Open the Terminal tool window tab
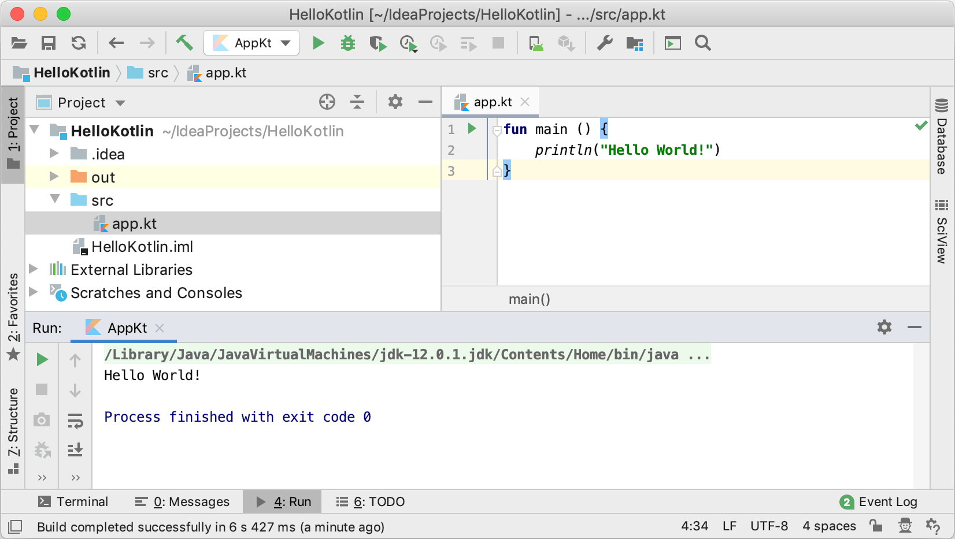This screenshot has width=955, height=539. coord(73,501)
